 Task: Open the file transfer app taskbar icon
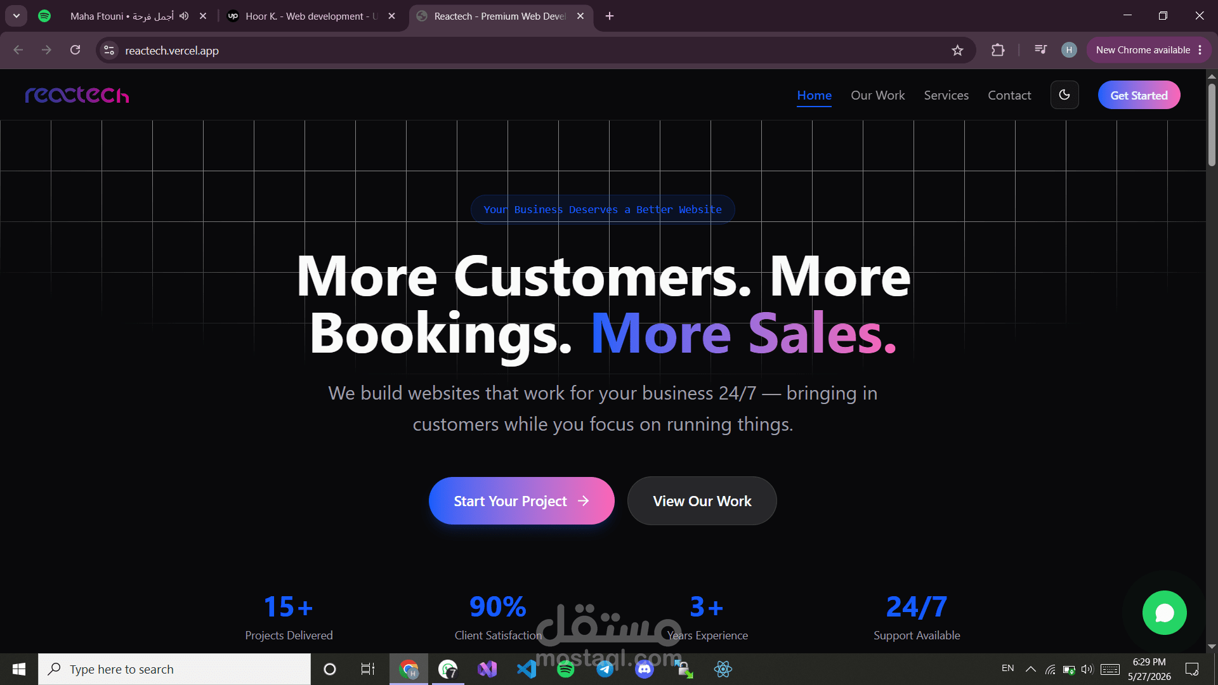coord(684,669)
